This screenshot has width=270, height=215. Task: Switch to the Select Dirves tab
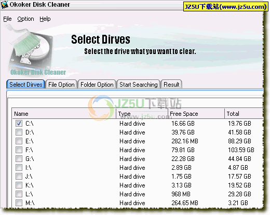25,85
